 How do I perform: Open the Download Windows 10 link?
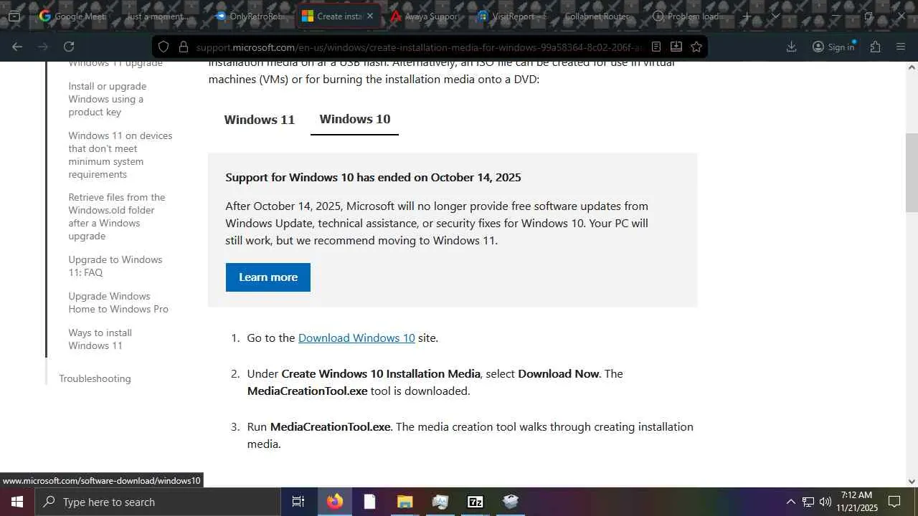tap(356, 338)
